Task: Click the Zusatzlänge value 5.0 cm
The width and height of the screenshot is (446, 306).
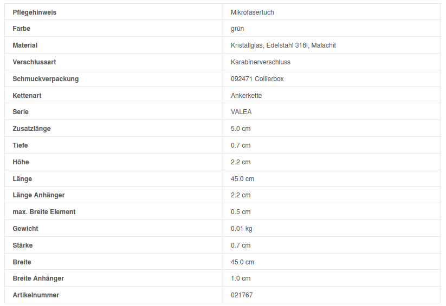Action: tap(241, 129)
